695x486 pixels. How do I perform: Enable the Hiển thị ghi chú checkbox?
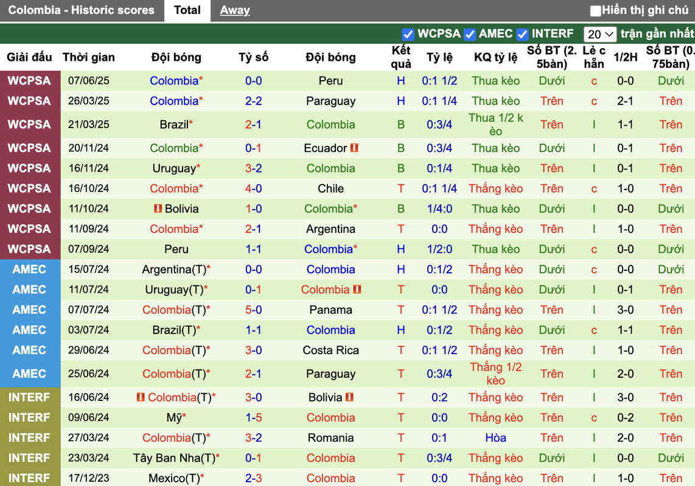point(596,10)
